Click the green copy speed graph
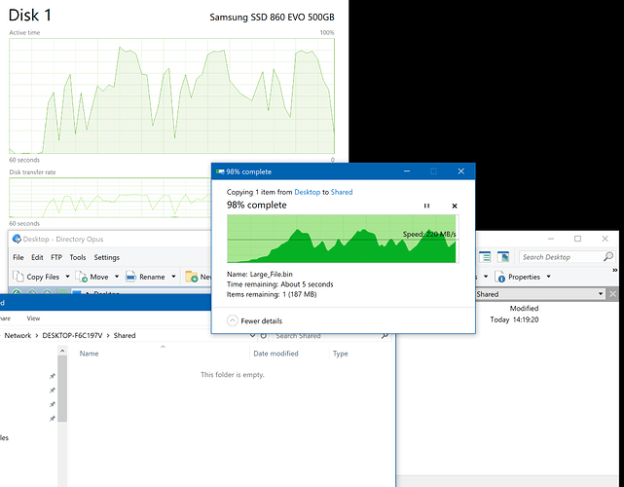The height and width of the screenshot is (487, 624). tap(343, 239)
